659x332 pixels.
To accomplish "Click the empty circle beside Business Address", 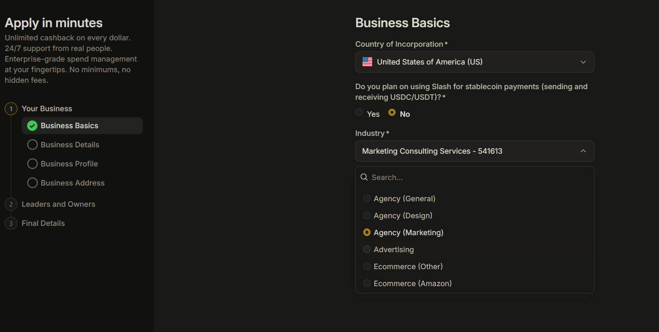I will (32, 183).
